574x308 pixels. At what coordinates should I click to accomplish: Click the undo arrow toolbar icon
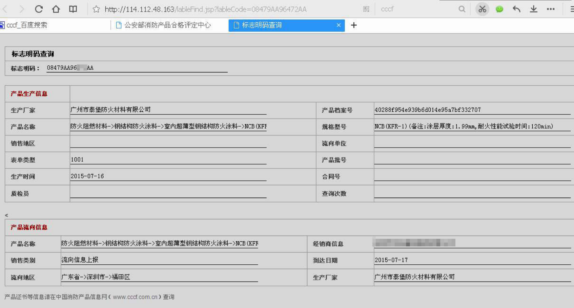[516, 9]
